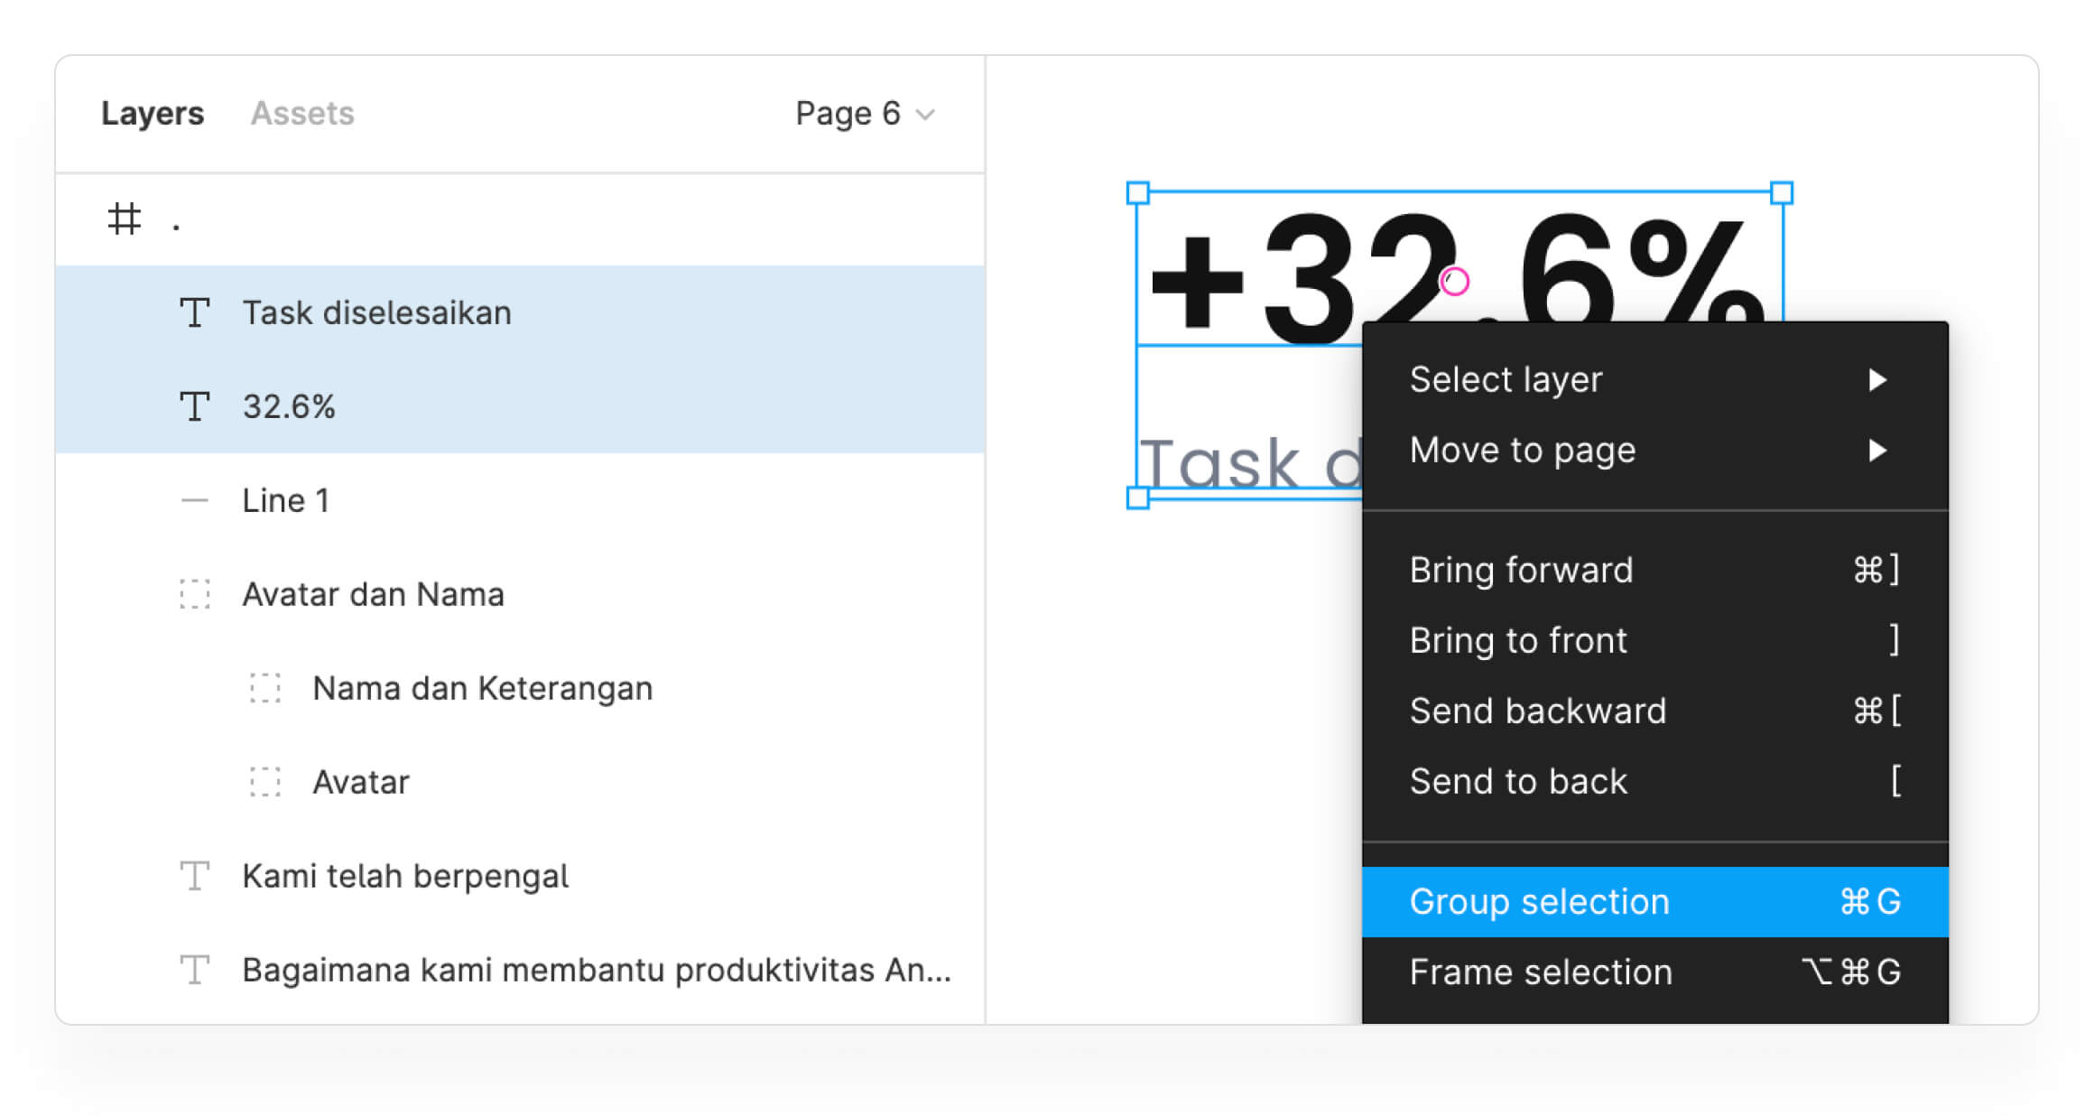Click the frame icon of the top layer
The height and width of the screenshot is (1116, 2094).
pos(125,219)
